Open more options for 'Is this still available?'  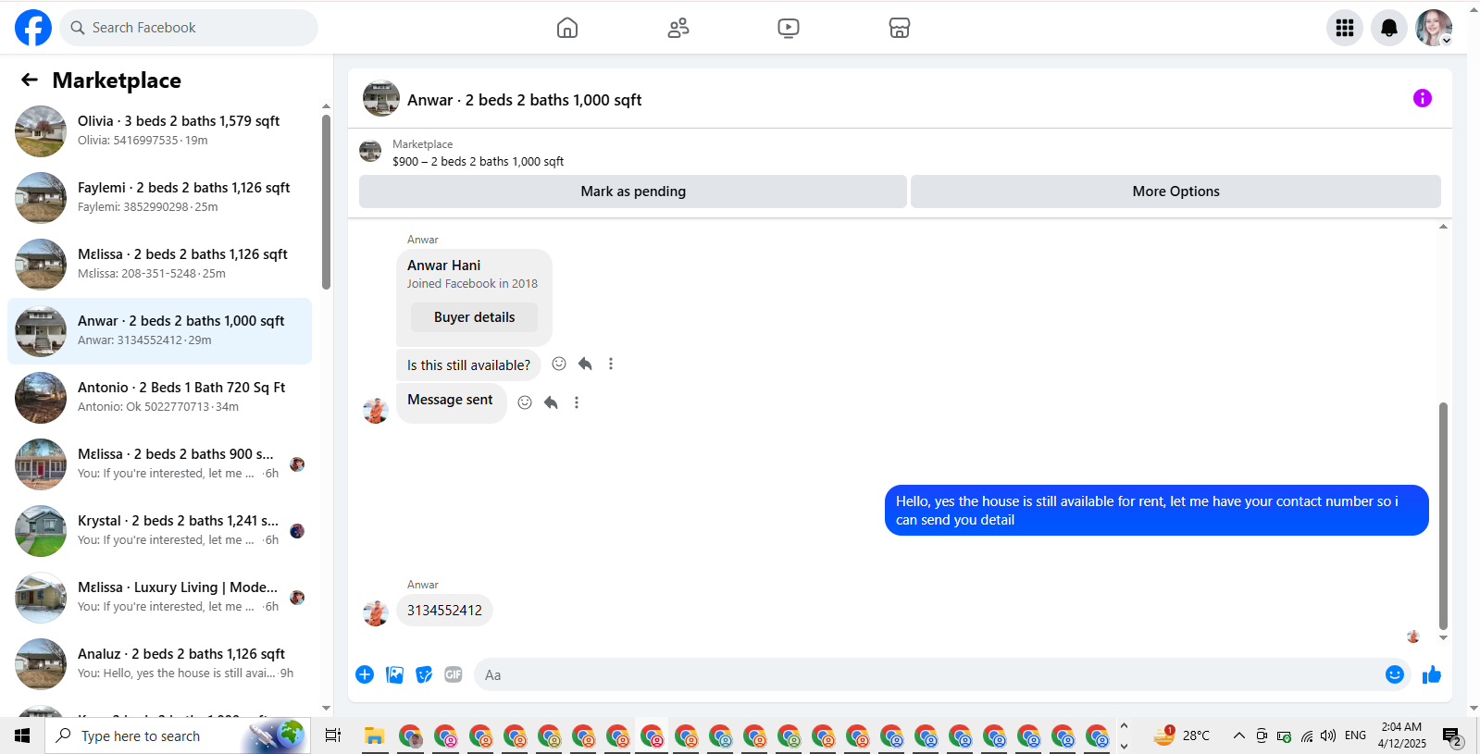(x=611, y=364)
